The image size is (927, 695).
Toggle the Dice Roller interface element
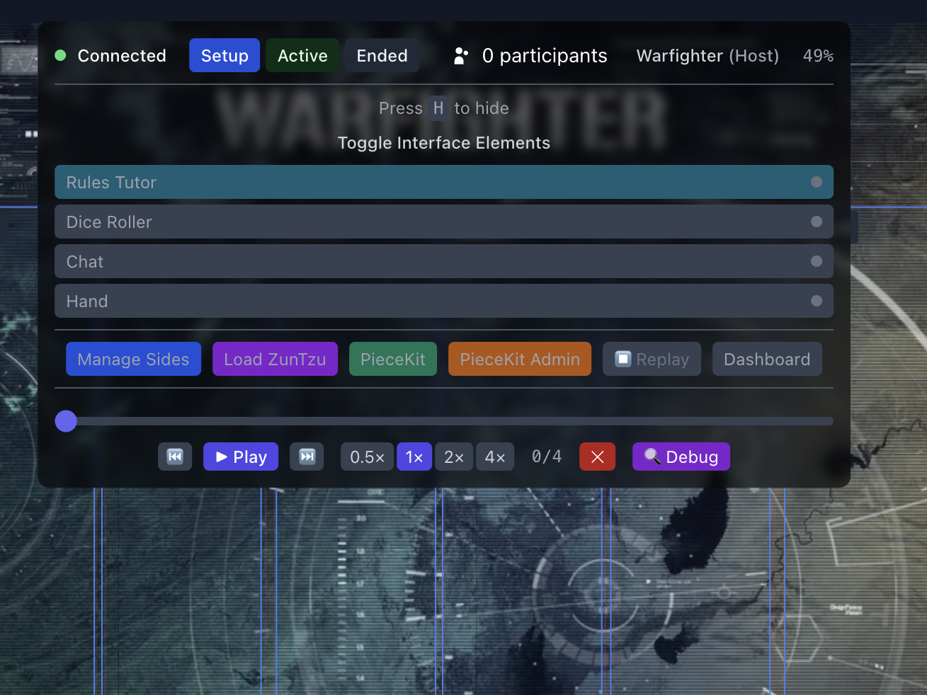444,222
